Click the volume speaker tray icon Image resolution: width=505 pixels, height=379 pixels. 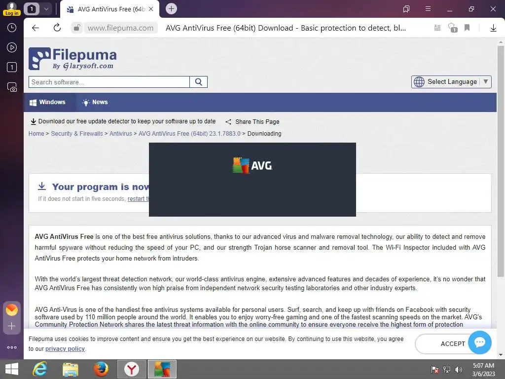[x=458, y=369]
